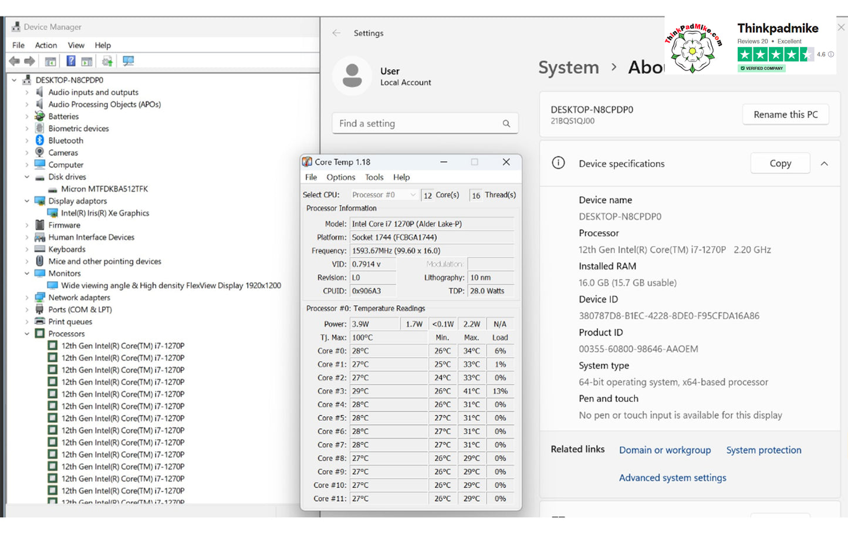The image size is (848, 533).
Task: Click the Bluetooth category icon in Device Manager
Action: pos(40,140)
